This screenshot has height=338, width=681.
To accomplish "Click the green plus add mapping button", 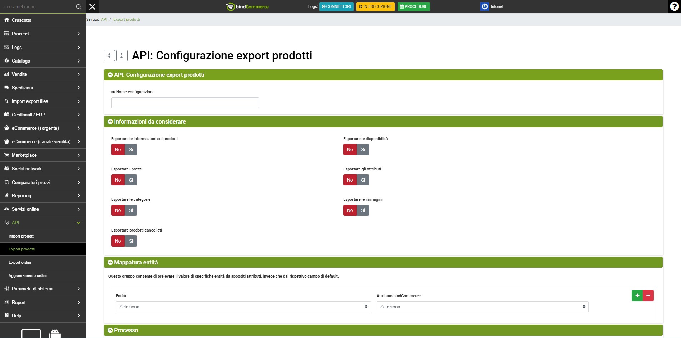I will [x=637, y=295].
